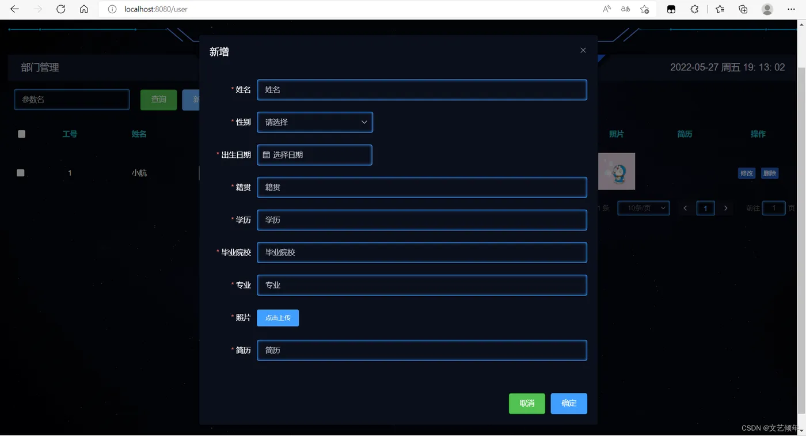
Task: Click the 姓名 column header
Action: point(139,134)
